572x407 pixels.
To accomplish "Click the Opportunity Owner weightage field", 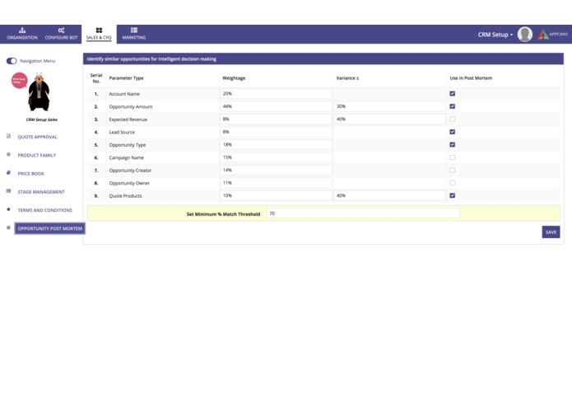I will pos(277,183).
